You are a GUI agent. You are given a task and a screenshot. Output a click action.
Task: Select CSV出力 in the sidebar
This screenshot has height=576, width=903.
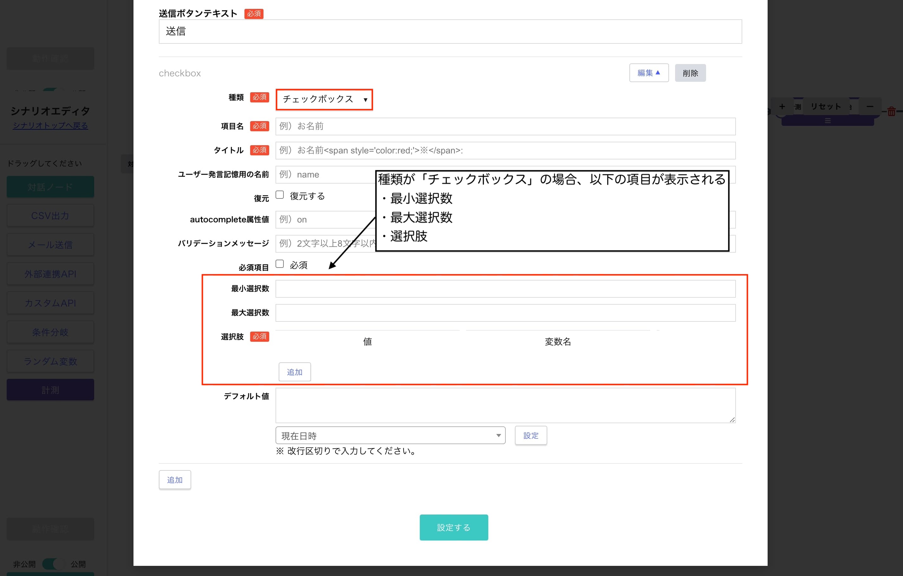click(50, 216)
